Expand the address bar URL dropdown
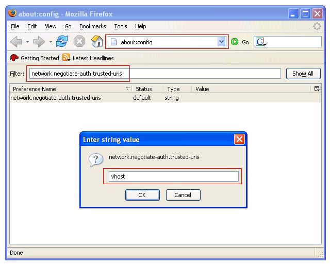 click(x=222, y=42)
